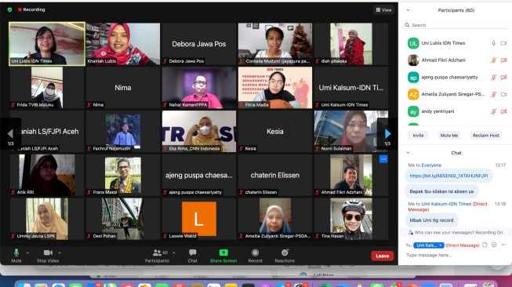Open Share Screen in meeting toolbar

[223, 256]
